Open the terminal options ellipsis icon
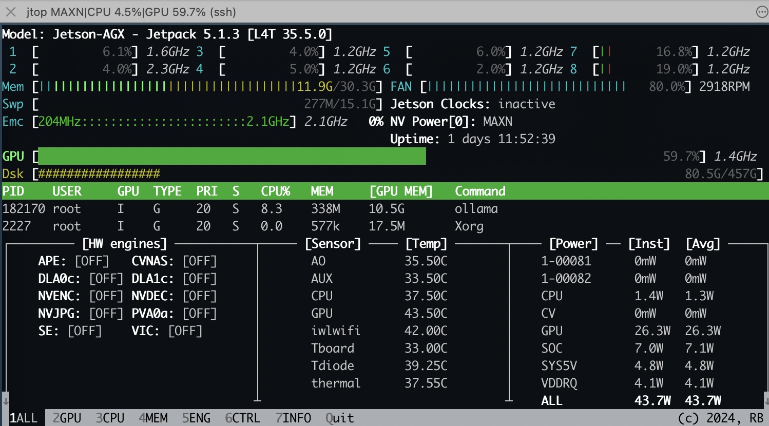The width and height of the screenshot is (769, 426). point(762,12)
